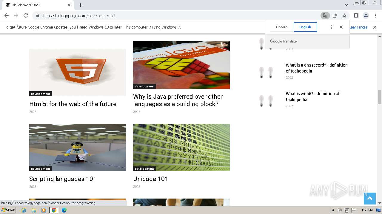Share this page icon
The image size is (382, 214).
[335, 15]
